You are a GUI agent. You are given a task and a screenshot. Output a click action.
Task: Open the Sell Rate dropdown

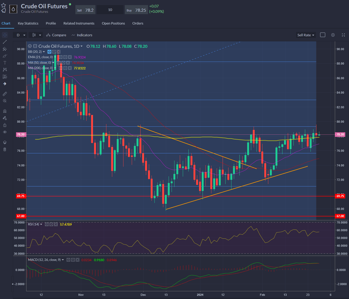coord(306,35)
